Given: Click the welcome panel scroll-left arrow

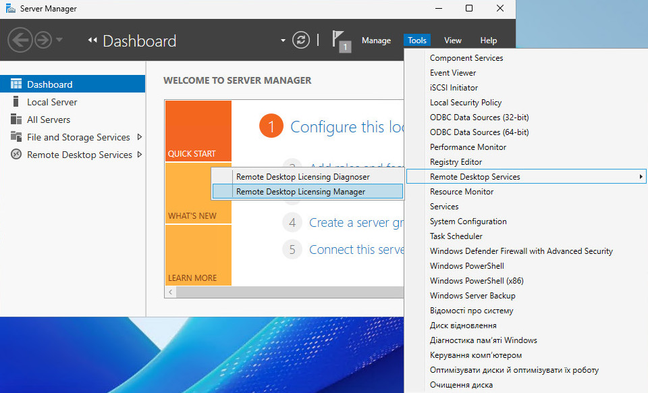Looking at the screenshot, I should (x=171, y=292).
